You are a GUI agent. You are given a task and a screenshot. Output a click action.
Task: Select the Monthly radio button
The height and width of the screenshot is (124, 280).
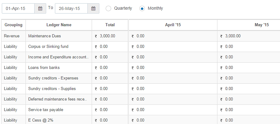coord(142,8)
